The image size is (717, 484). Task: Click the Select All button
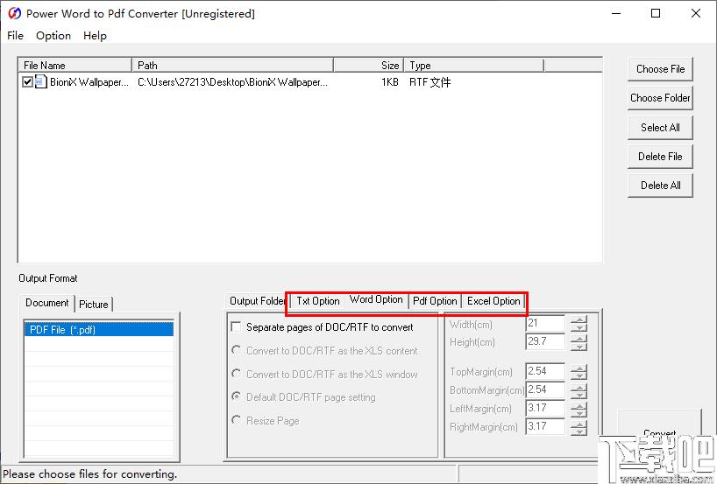pos(660,128)
